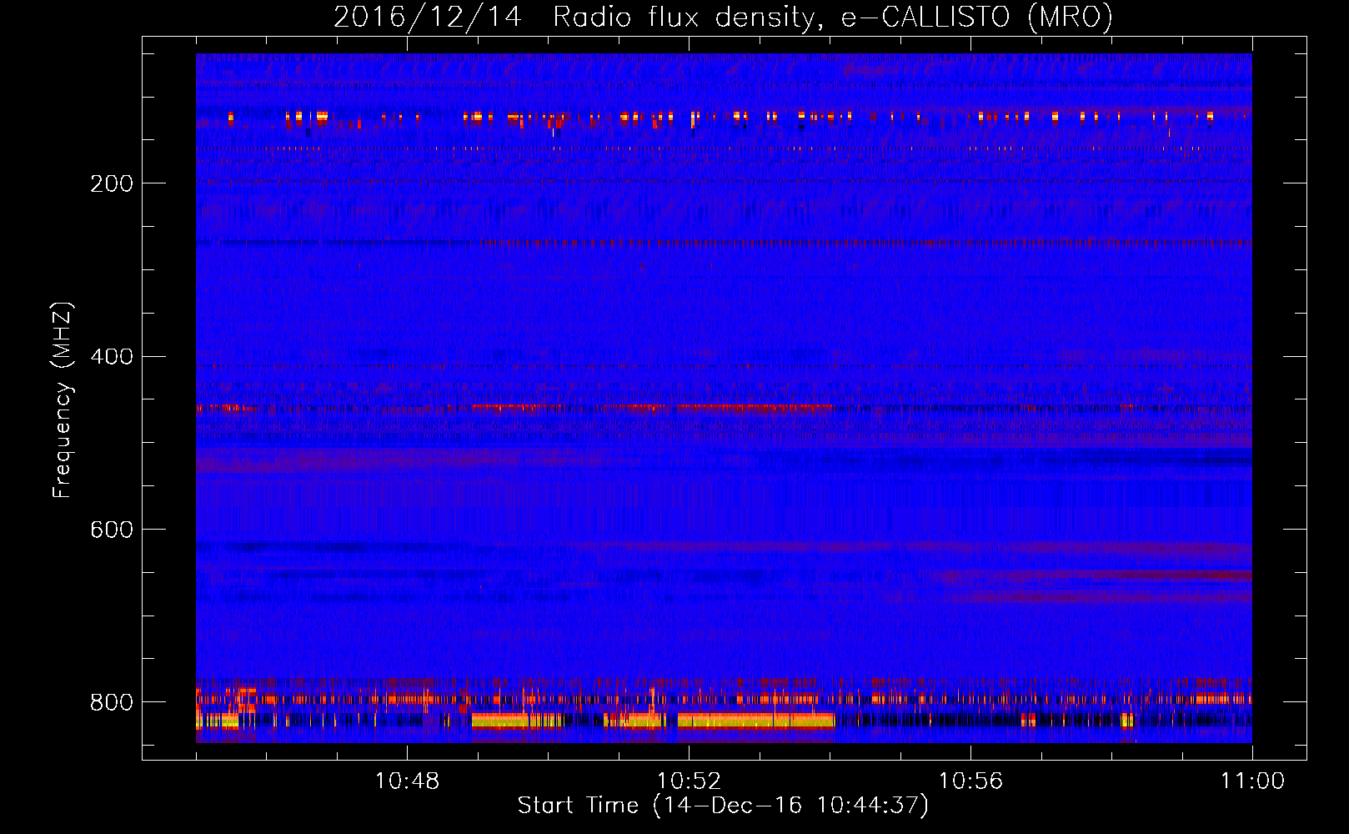The width and height of the screenshot is (1349, 834).
Task: Click the 10:48 time tick label
Action: click(x=407, y=781)
